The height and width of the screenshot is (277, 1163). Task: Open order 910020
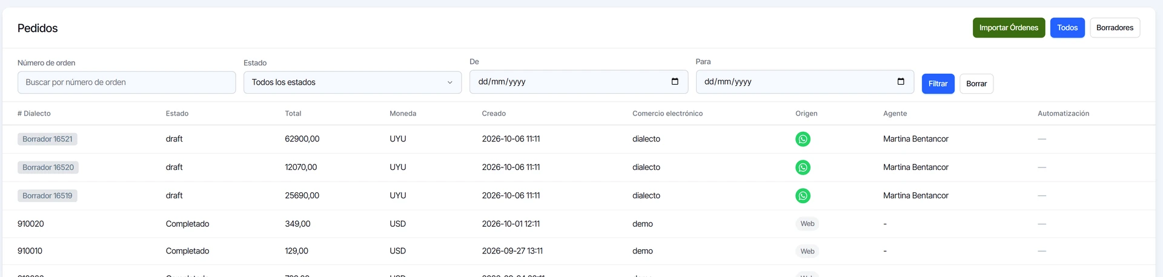point(31,224)
